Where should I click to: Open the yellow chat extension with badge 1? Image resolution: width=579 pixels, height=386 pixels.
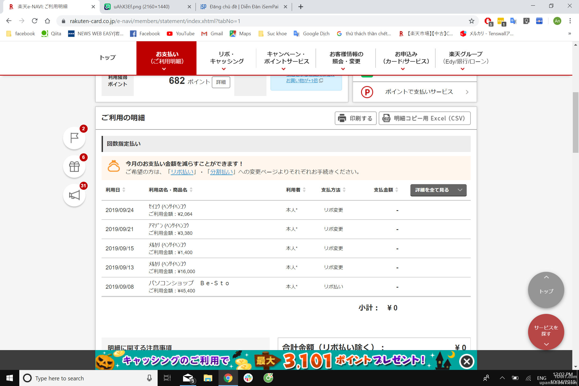pyautogui.click(x=501, y=21)
